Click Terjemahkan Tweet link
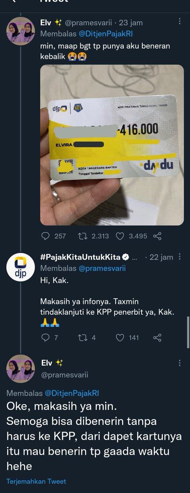Image resolution: width=190 pixels, height=493 pixels. [x=36, y=481]
